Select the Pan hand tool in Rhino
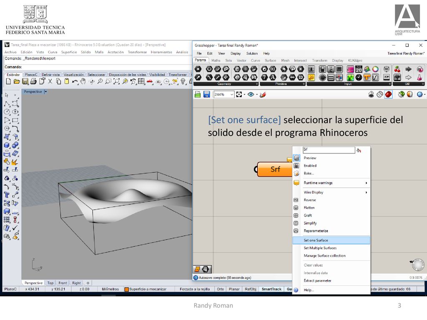This screenshot has width=427, height=320. pos(83,81)
